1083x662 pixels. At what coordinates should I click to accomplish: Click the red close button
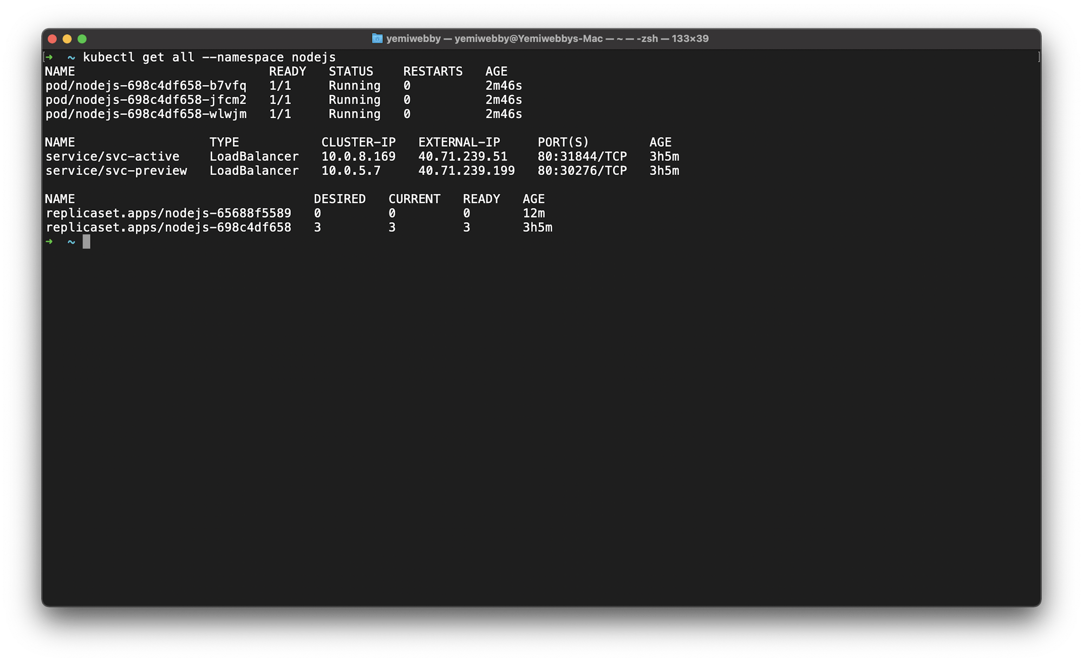(x=51, y=38)
